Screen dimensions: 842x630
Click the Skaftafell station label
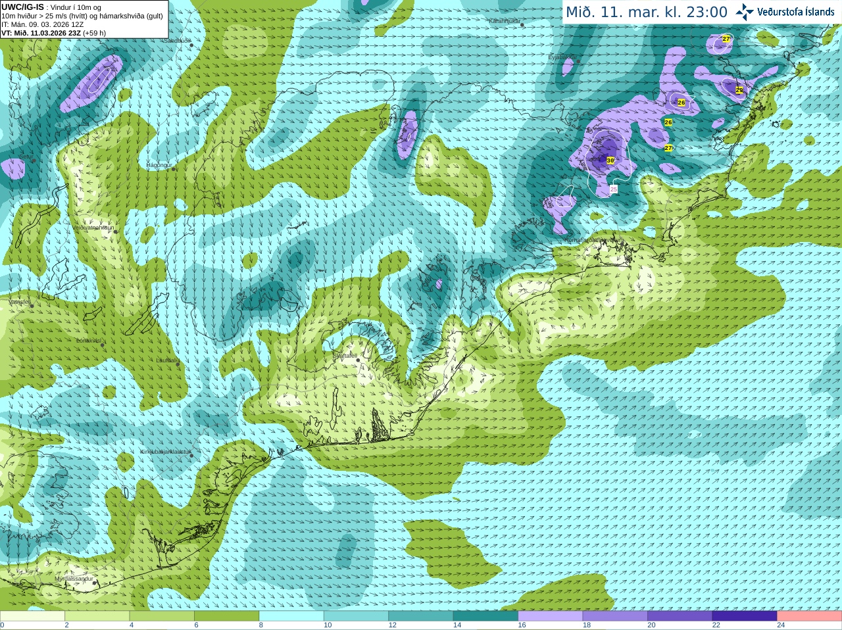[345, 356]
